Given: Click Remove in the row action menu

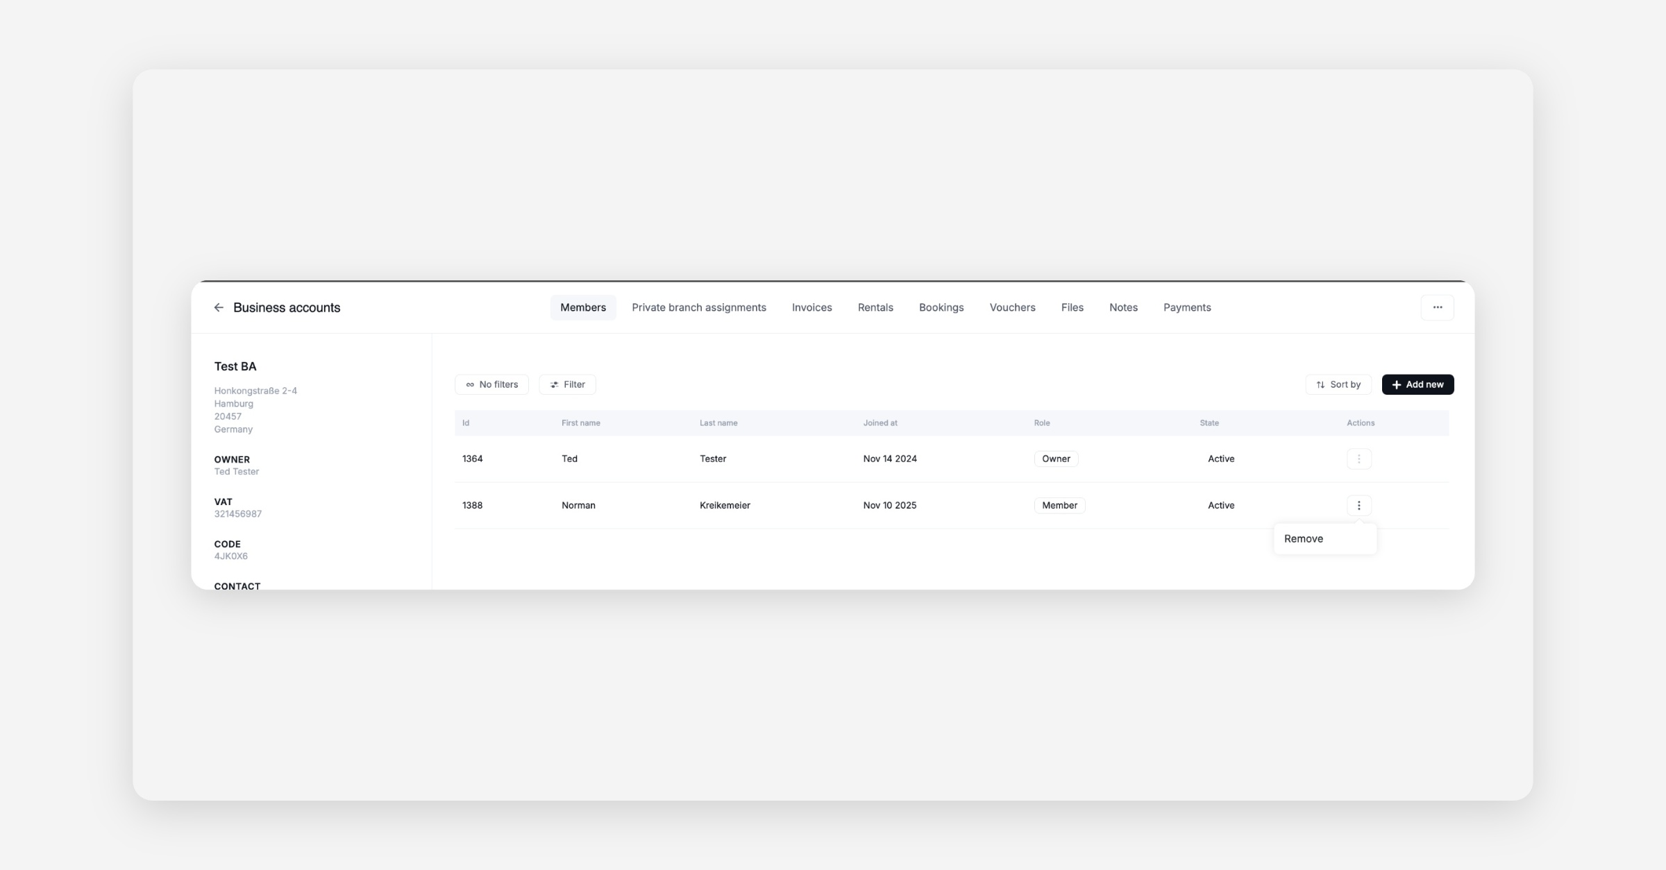Looking at the screenshot, I should tap(1304, 538).
